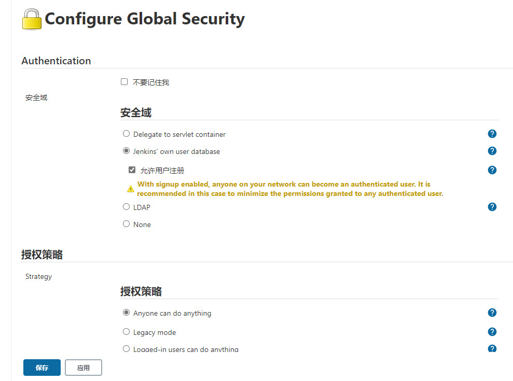Image resolution: width=513 pixels, height=381 pixels.
Task: Open help for Anyone can do anything
Action: click(x=492, y=313)
